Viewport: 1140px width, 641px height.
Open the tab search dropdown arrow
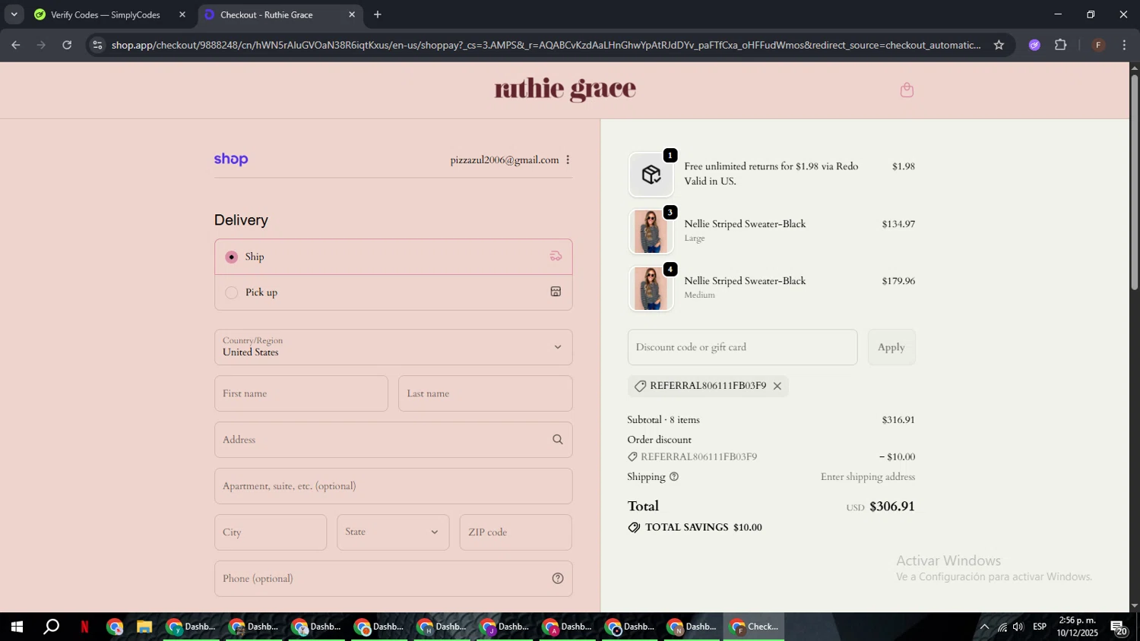point(14,14)
